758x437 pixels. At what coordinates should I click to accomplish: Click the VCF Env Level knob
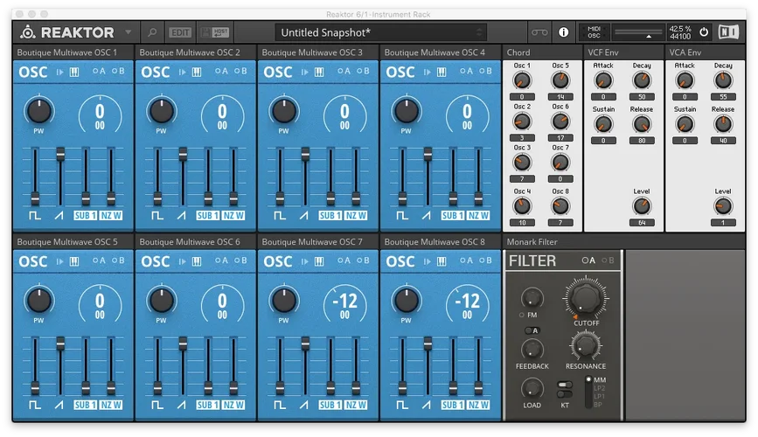coord(642,207)
